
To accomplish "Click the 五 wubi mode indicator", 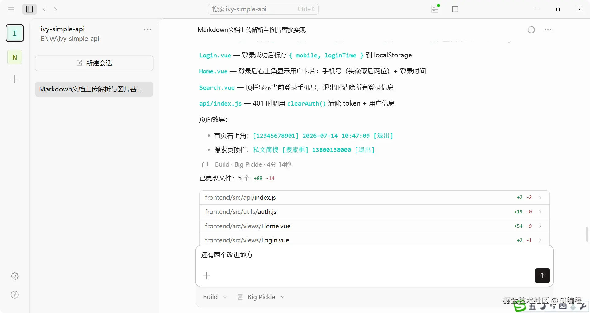I will click(532, 307).
